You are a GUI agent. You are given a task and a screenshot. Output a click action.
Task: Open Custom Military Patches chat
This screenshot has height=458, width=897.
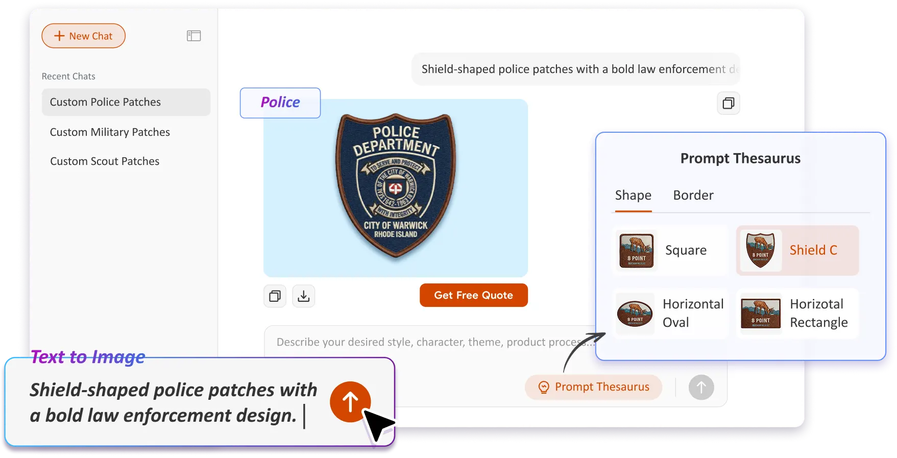click(110, 132)
